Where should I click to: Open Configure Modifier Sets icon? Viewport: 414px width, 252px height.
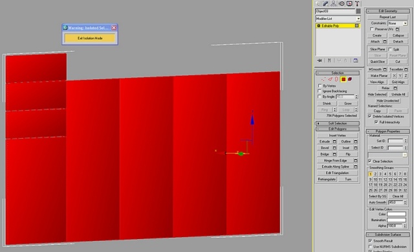point(356,60)
